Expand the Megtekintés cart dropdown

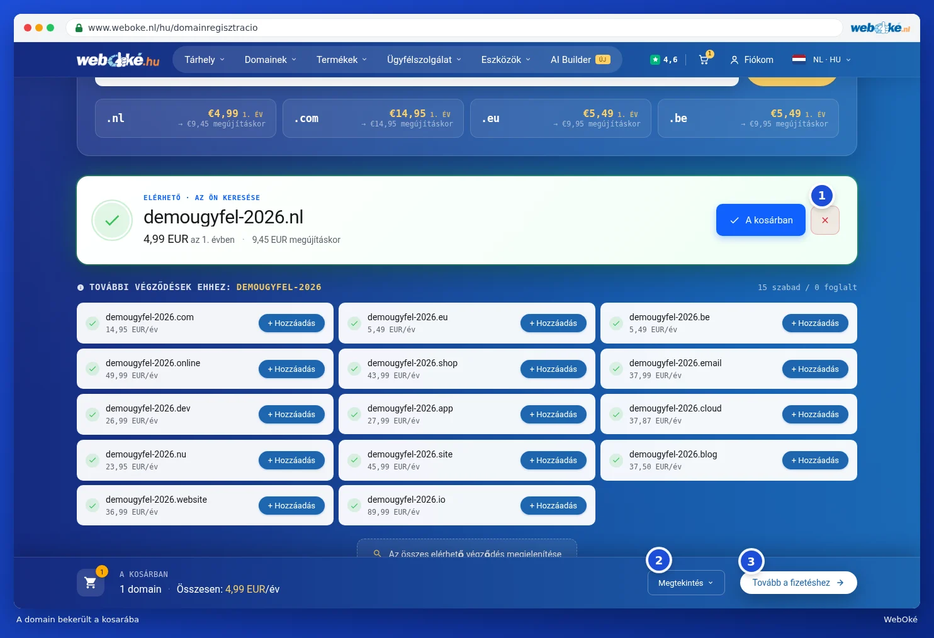[x=686, y=583]
